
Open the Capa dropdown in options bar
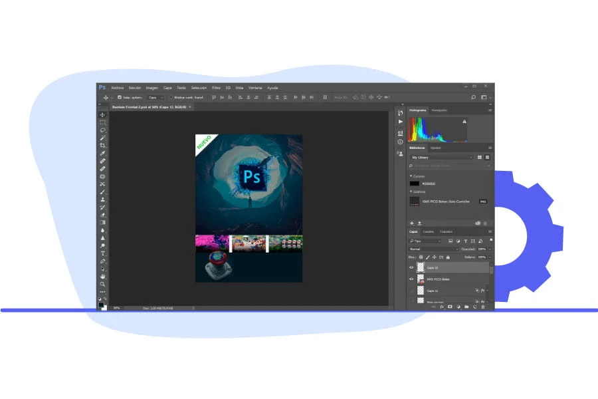pos(155,97)
